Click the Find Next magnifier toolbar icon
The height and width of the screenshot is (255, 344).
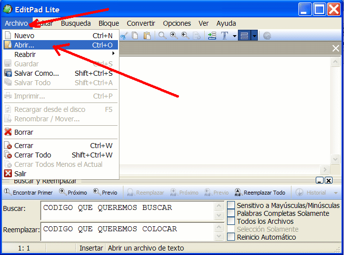point(174,36)
